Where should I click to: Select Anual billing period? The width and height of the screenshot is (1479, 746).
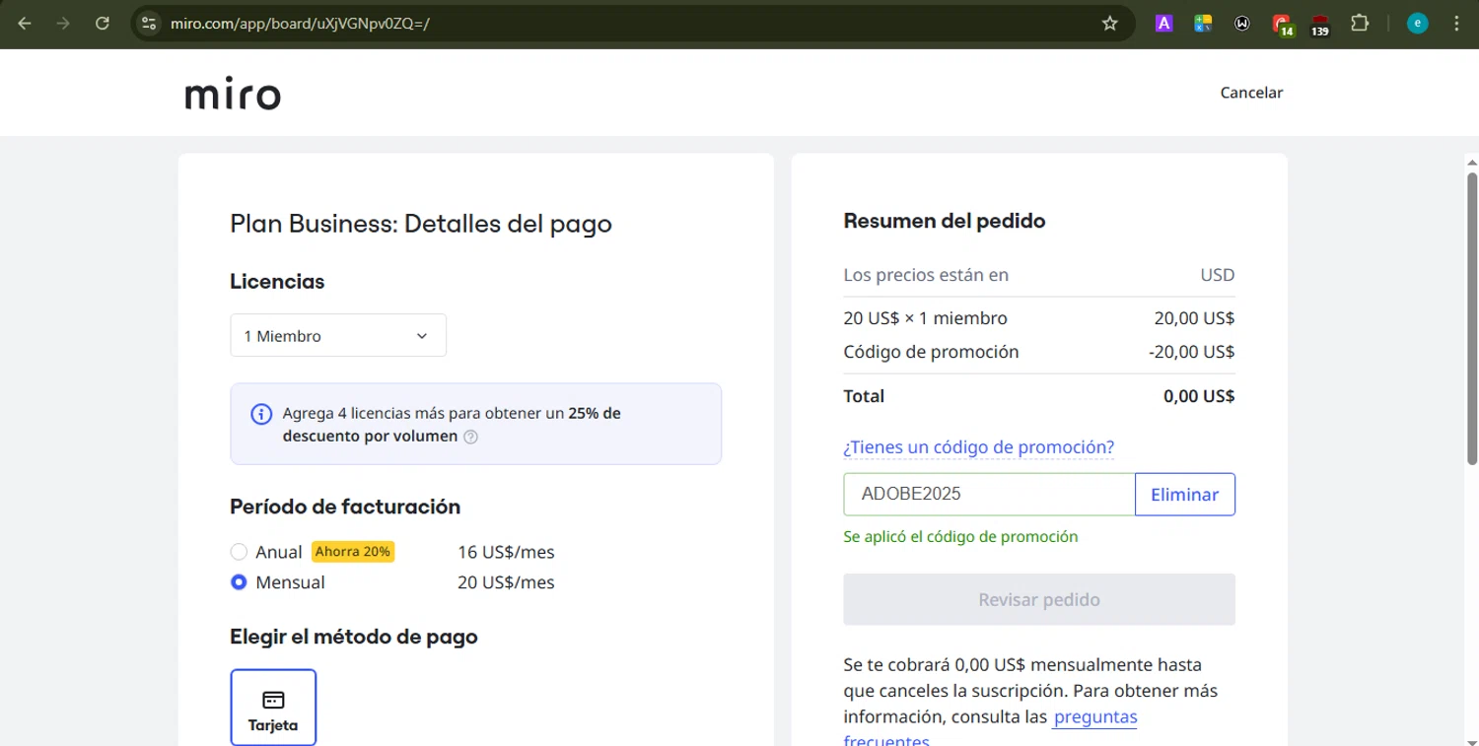point(239,552)
